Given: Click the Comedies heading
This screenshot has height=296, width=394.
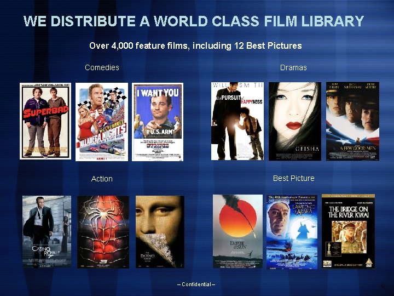Looking at the screenshot, I should [102, 67].
